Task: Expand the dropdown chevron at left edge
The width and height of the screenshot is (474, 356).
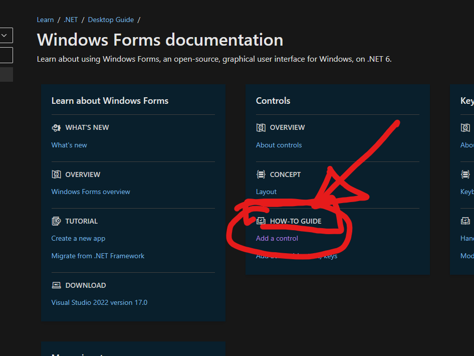Action: pyautogui.click(x=4, y=36)
